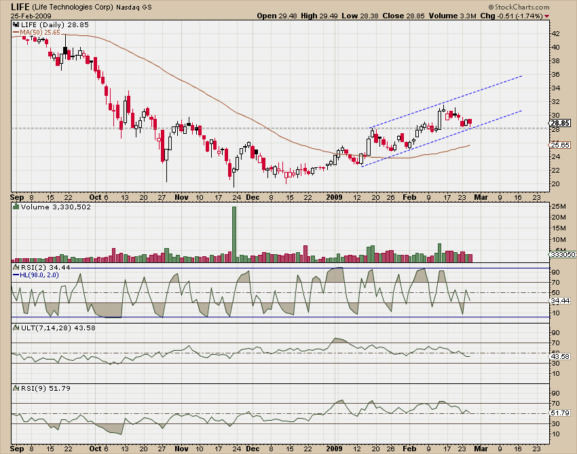Click the indicator icon next to ULT(7,14,28)
The height and width of the screenshot is (454, 577).
(x=16, y=328)
